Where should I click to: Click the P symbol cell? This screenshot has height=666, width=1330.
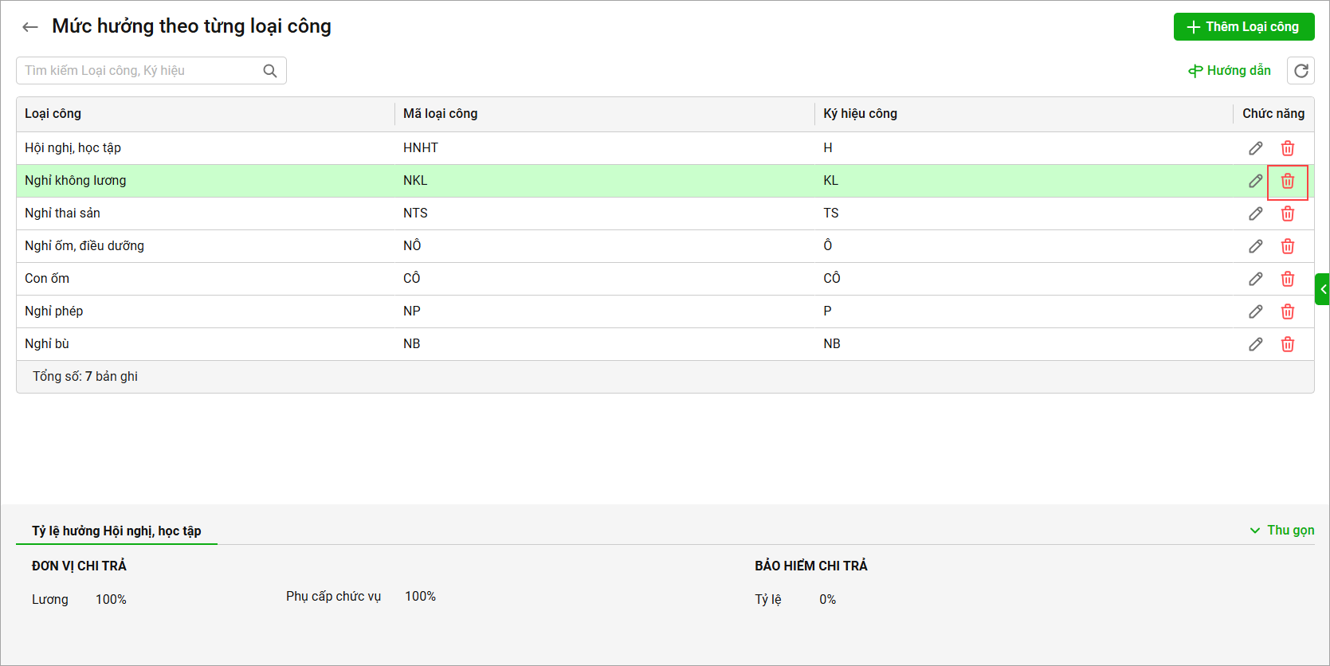tap(827, 311)
